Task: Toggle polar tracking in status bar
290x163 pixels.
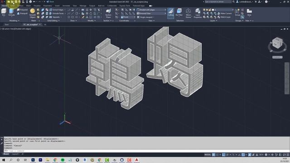Action: (x=227, y=155)
